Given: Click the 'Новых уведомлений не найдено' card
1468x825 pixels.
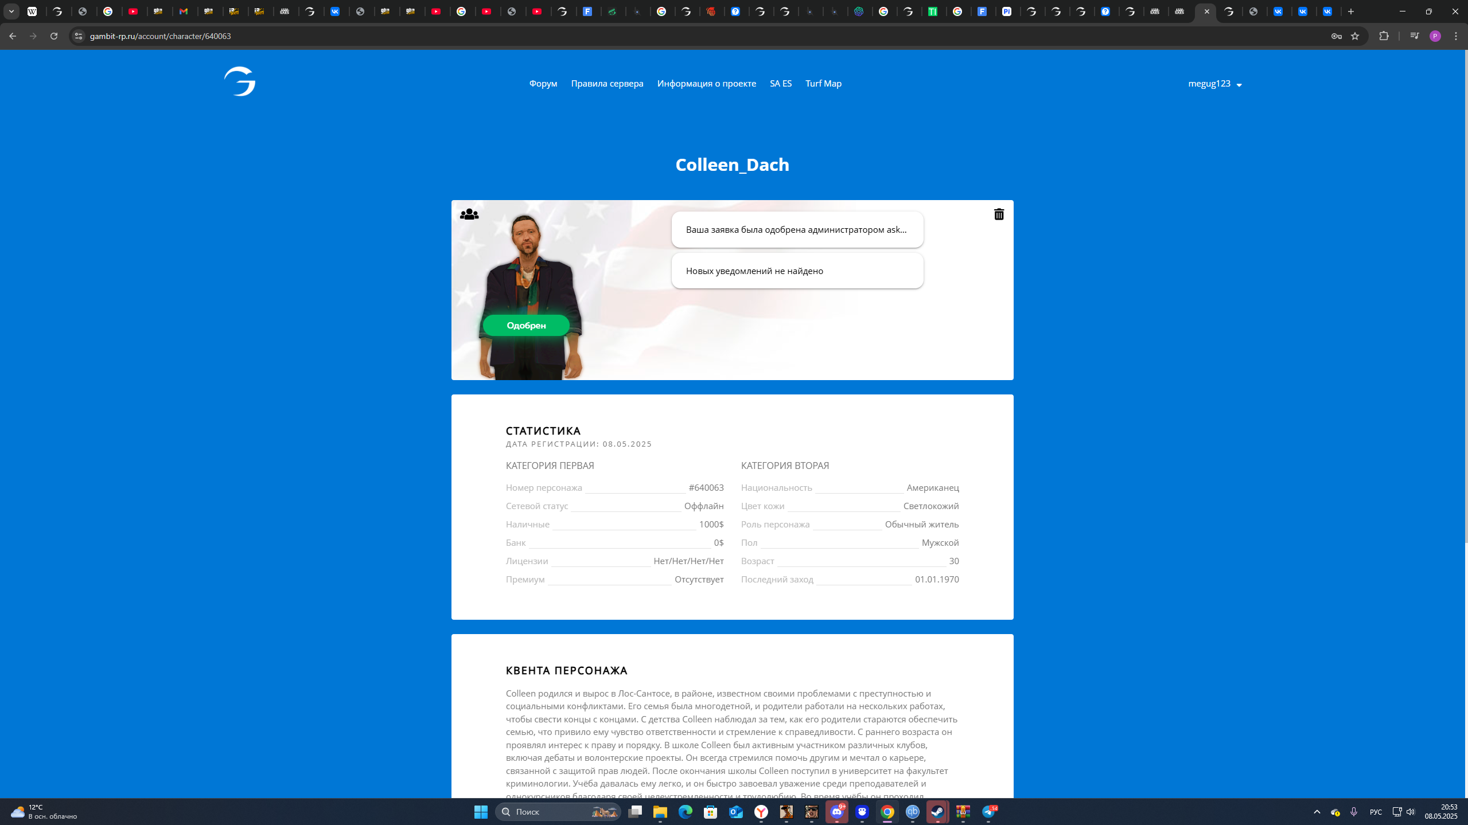Looking at the screenshot, I should tap(797, 271).
